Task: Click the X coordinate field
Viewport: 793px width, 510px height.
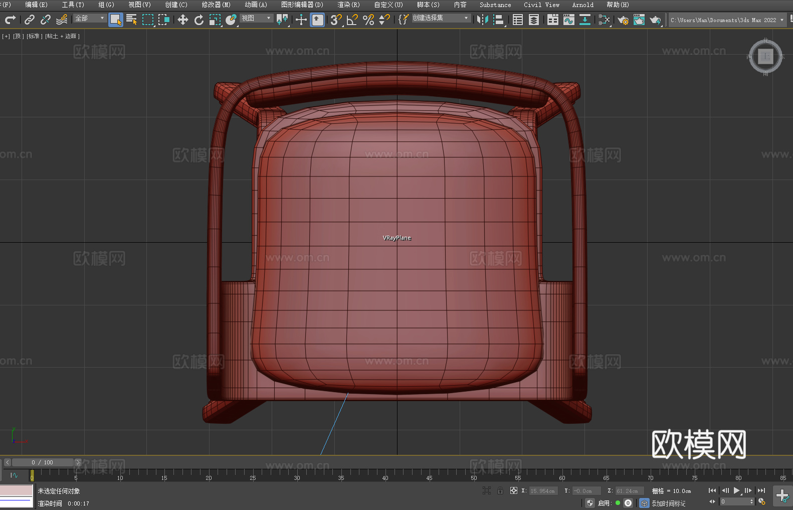Action: tap(543, 491)
